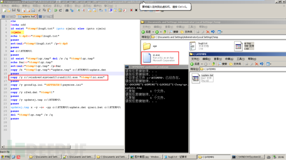Open Find with the binoculars icon
Screen dimensions: 286x160
click(67, 10)
